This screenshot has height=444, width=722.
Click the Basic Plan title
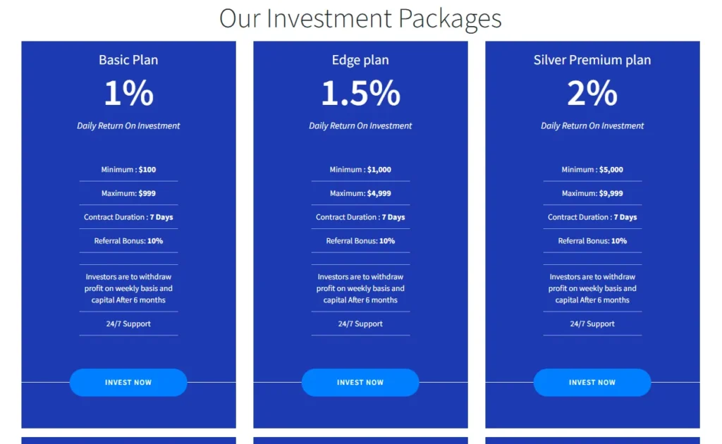[128, 60]
